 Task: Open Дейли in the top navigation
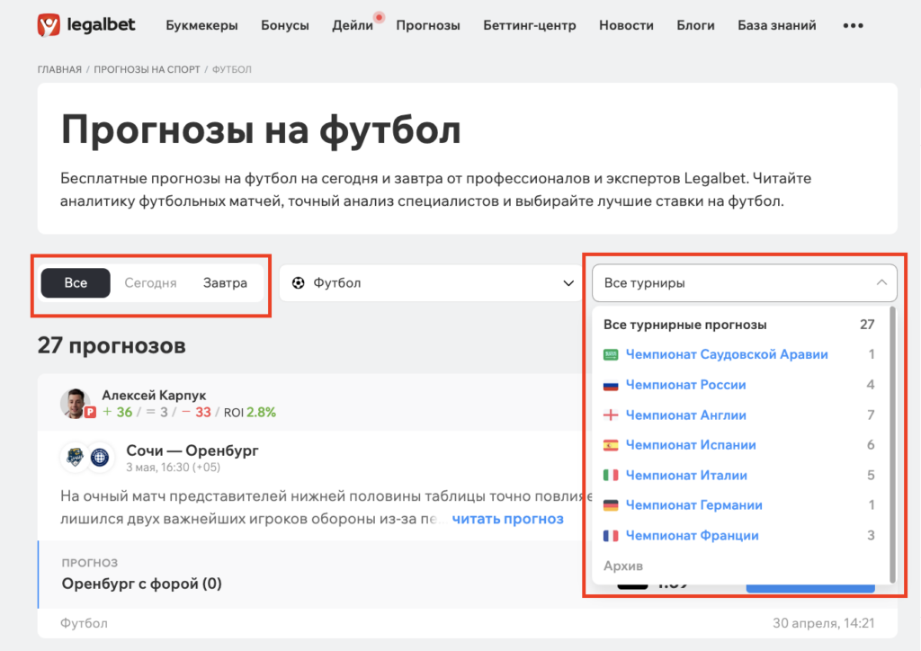click(x=353, y=26)
